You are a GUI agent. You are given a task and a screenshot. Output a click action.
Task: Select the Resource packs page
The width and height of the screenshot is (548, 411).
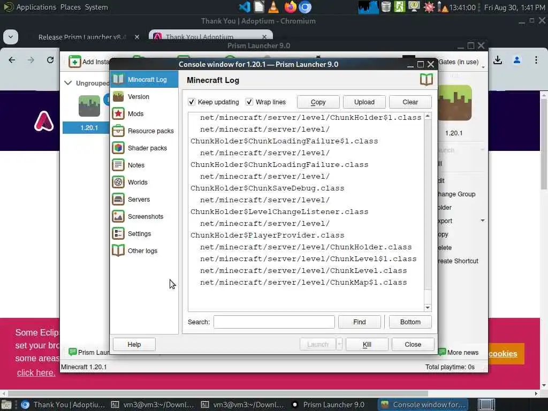point(144,131)
